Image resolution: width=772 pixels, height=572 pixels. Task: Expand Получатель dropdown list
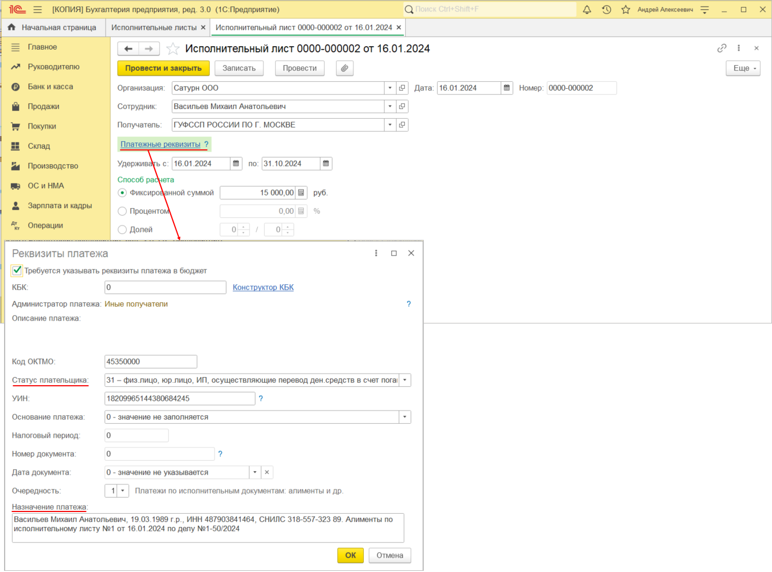click(x=390, y=125)
